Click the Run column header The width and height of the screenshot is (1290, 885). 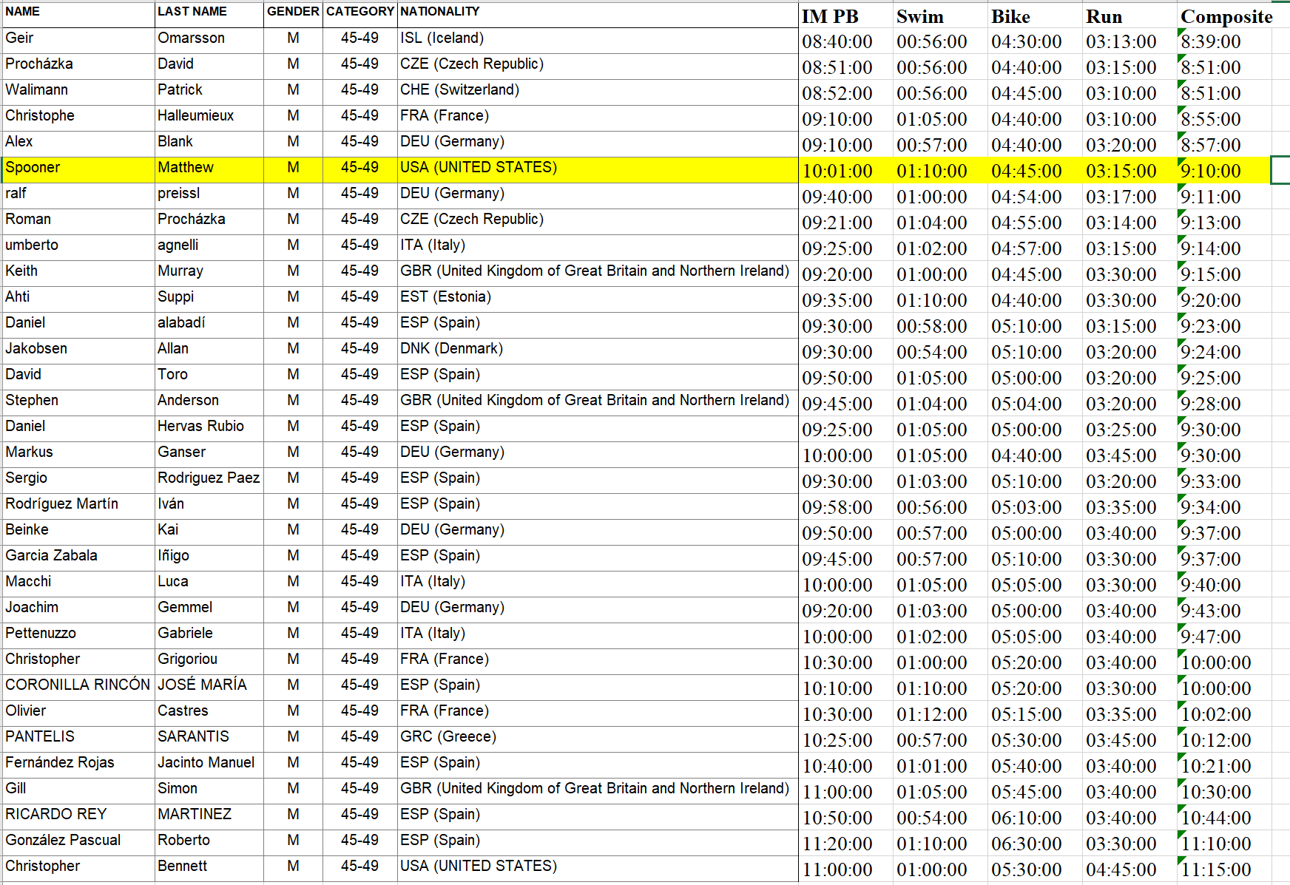tap(1130, 16)
